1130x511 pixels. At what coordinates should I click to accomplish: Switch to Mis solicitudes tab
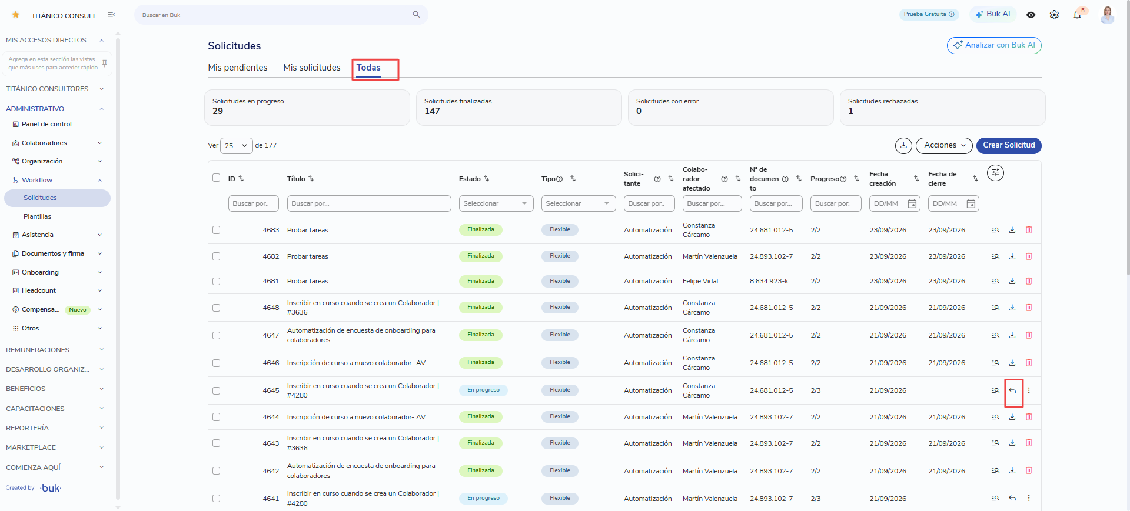312,68
